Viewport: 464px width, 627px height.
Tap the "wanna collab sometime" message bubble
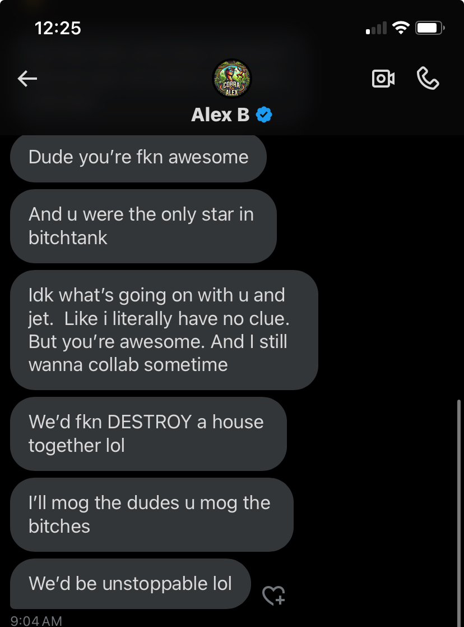[x=164, y=330]
